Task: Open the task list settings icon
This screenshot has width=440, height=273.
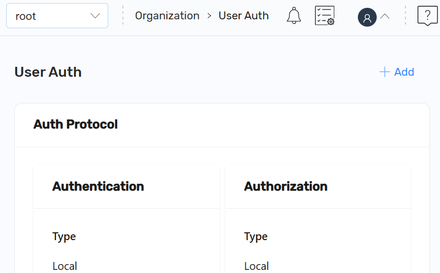Action: point(324,16)
